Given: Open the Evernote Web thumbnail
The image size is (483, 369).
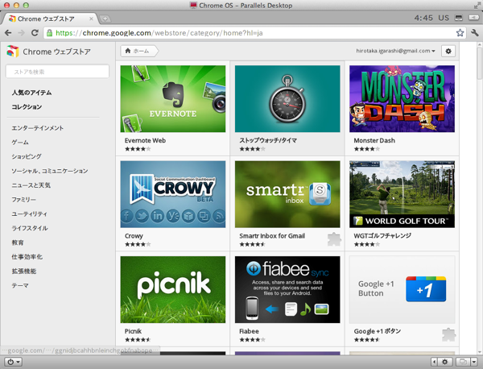Looking at the screenshot, I should (x=173, y=98).
